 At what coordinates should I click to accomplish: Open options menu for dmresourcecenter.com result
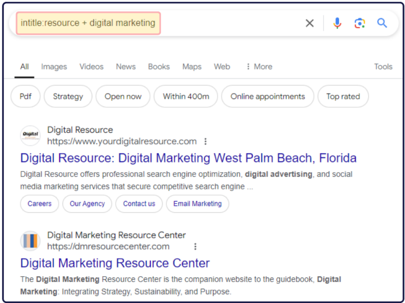coord(195,247)
